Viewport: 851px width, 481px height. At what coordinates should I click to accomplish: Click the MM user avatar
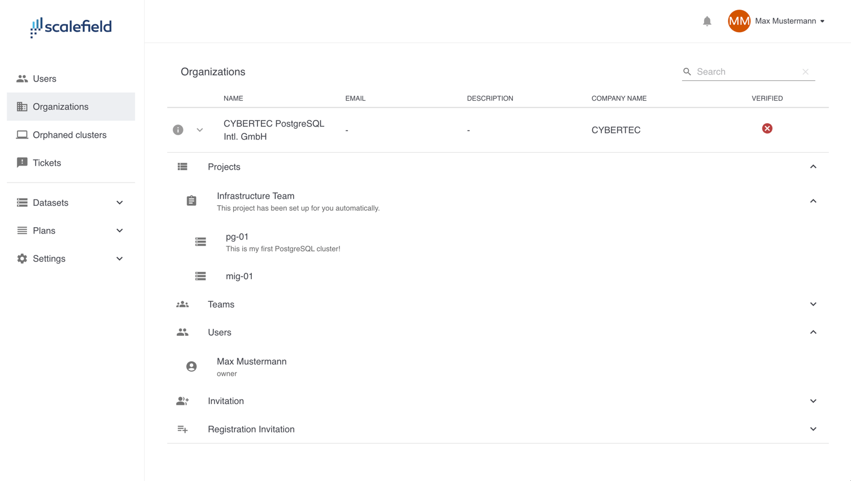pos(739,21)
